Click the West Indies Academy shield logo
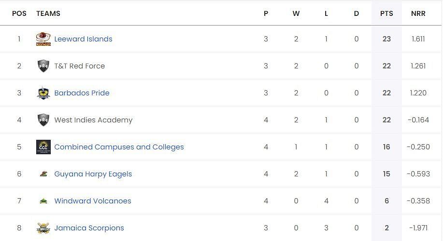The height and width of the screenshot is (241, 443). tap(43, 120)
